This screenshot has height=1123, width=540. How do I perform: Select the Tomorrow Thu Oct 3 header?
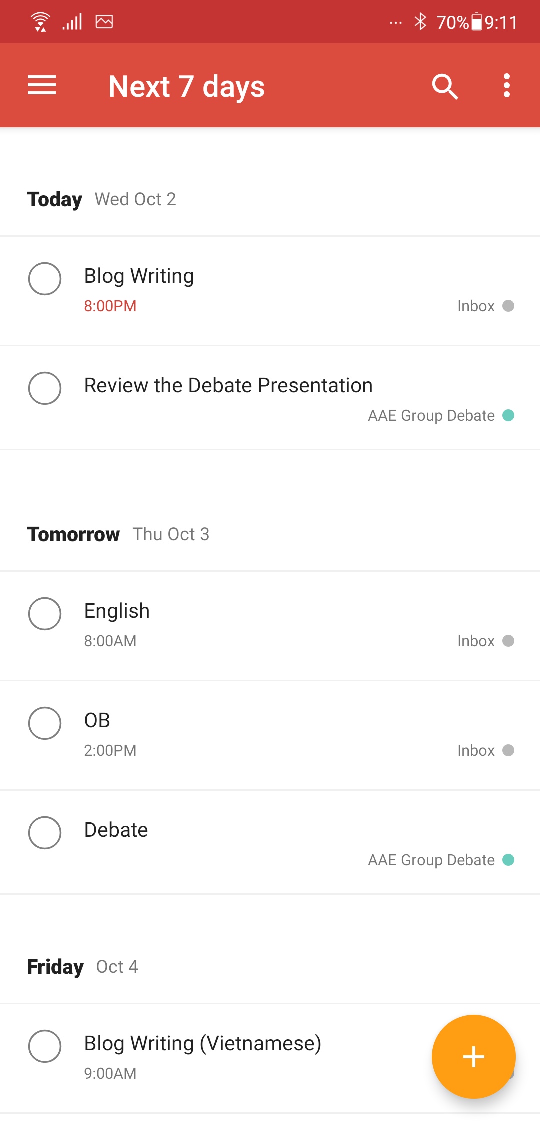pos(118,534)
